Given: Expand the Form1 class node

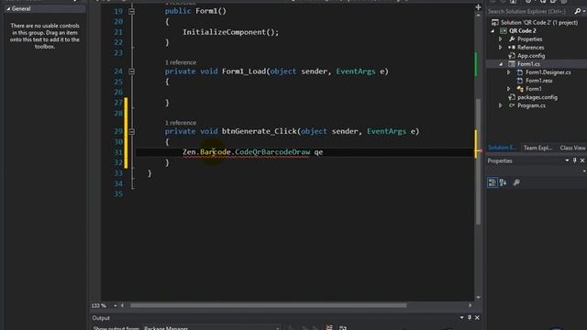Looking at the screenshot, I should tap(509, 89).
